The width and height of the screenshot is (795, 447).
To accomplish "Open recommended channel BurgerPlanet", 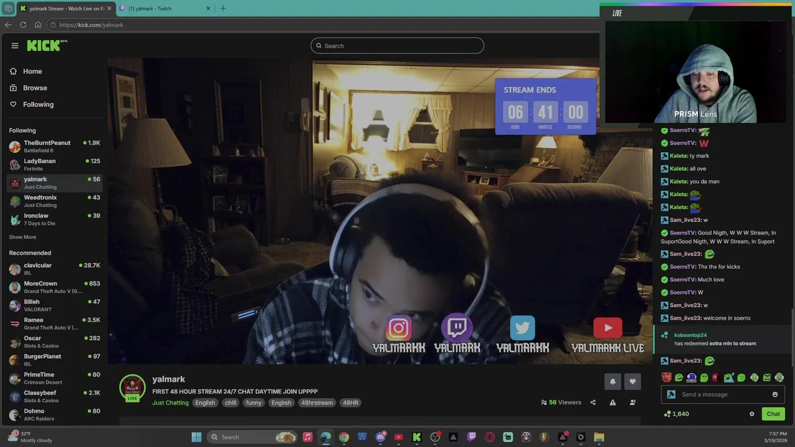I will coord(55,360).
